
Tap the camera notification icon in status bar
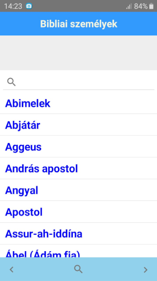coord(29,6)
